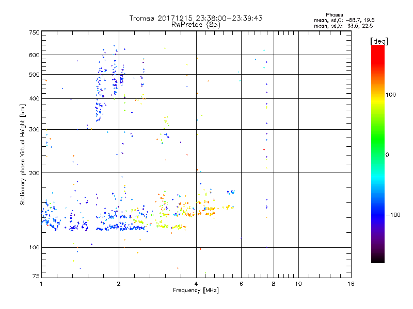
Task: Click the plot title 'Tromsø 20171215 23:38:00-23:39:43'
Action: 196,18
